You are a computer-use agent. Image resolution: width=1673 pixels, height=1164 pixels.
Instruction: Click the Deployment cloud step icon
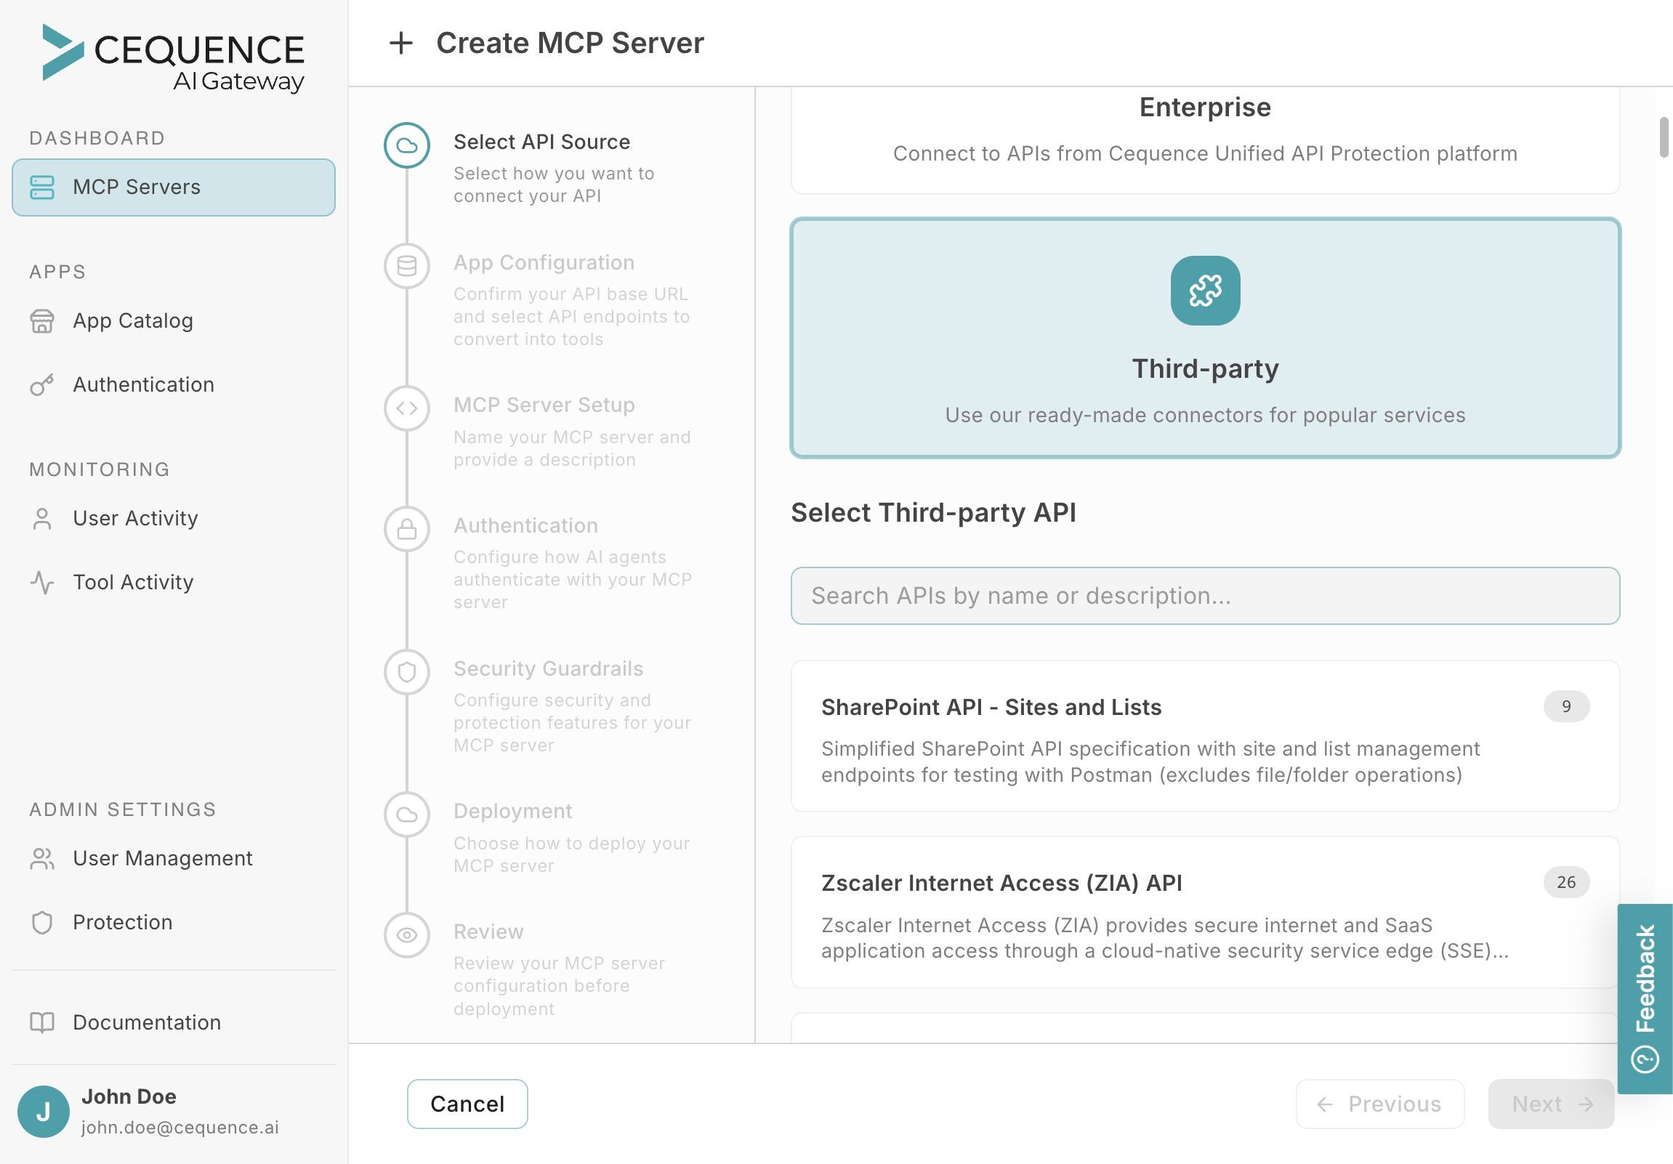click(x=406, y=814)
